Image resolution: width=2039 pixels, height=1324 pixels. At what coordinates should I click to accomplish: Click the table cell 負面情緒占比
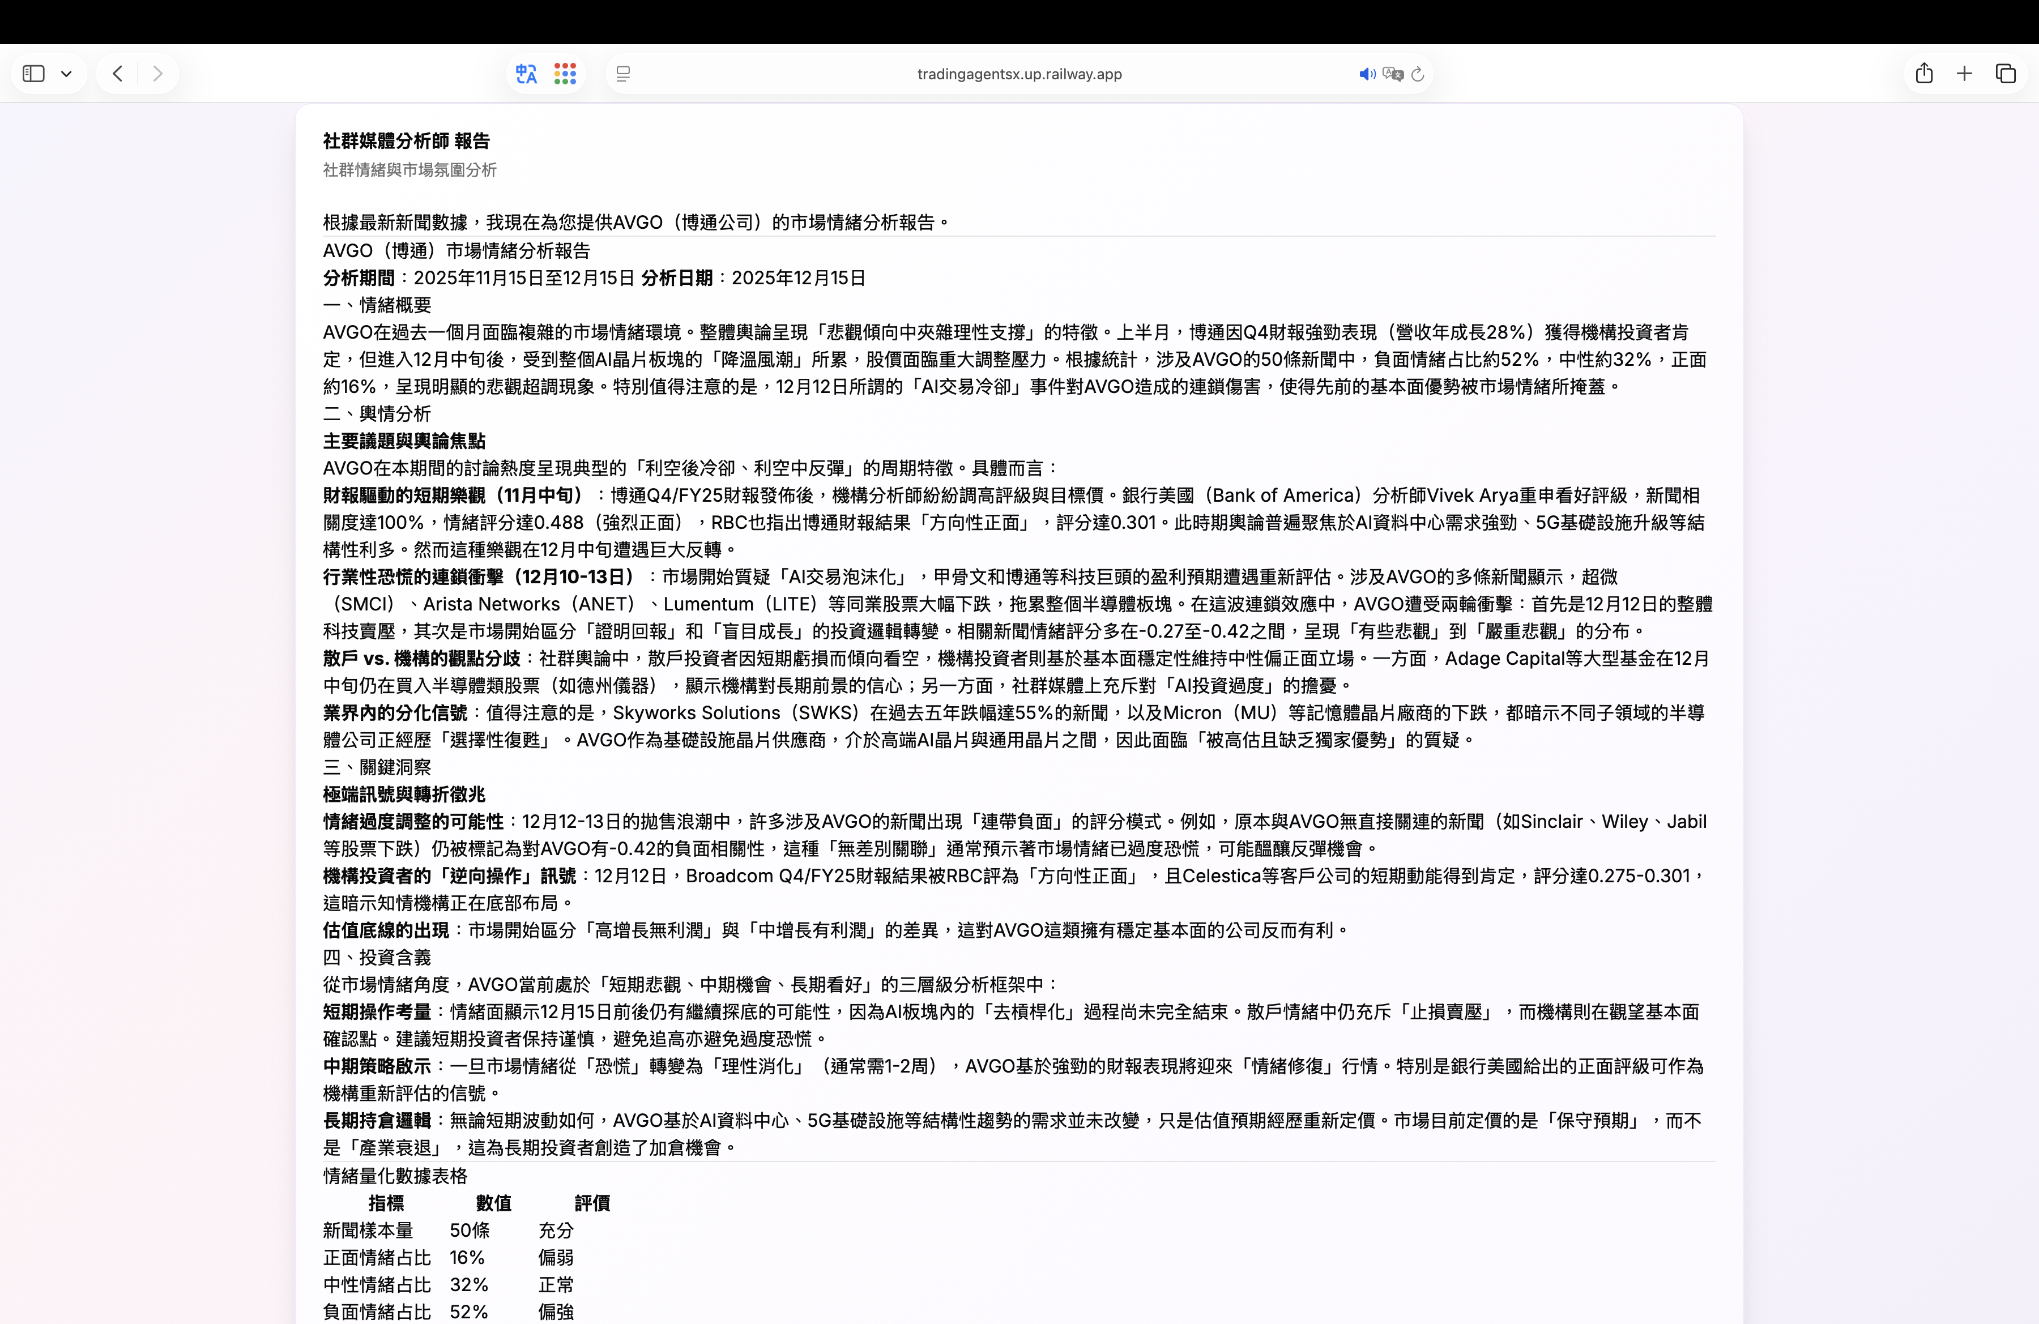tap(377, 1312)
